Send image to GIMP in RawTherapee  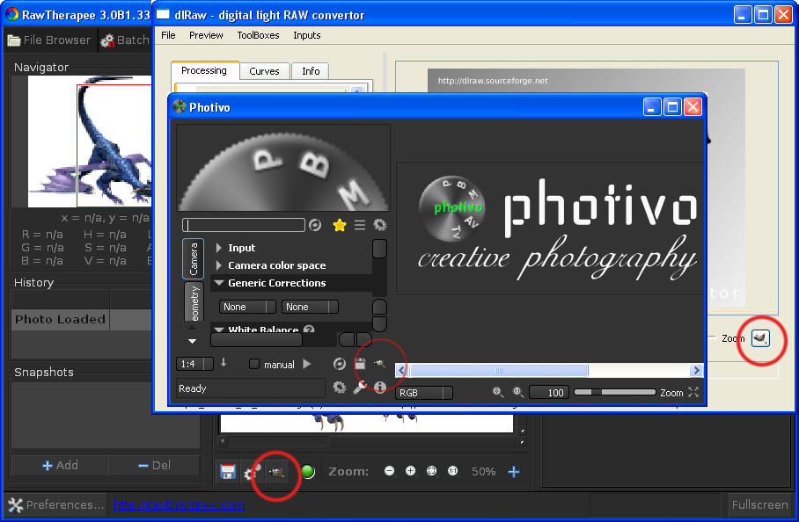tap(276, 473)
